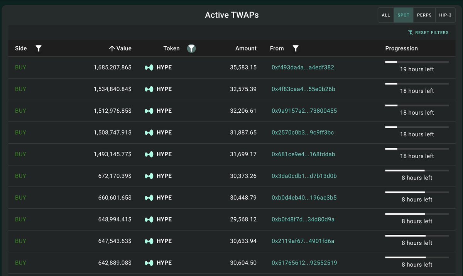Click the HYPE token logo in first row
Screen dimensions: 463x276
[x=149, y=68]
